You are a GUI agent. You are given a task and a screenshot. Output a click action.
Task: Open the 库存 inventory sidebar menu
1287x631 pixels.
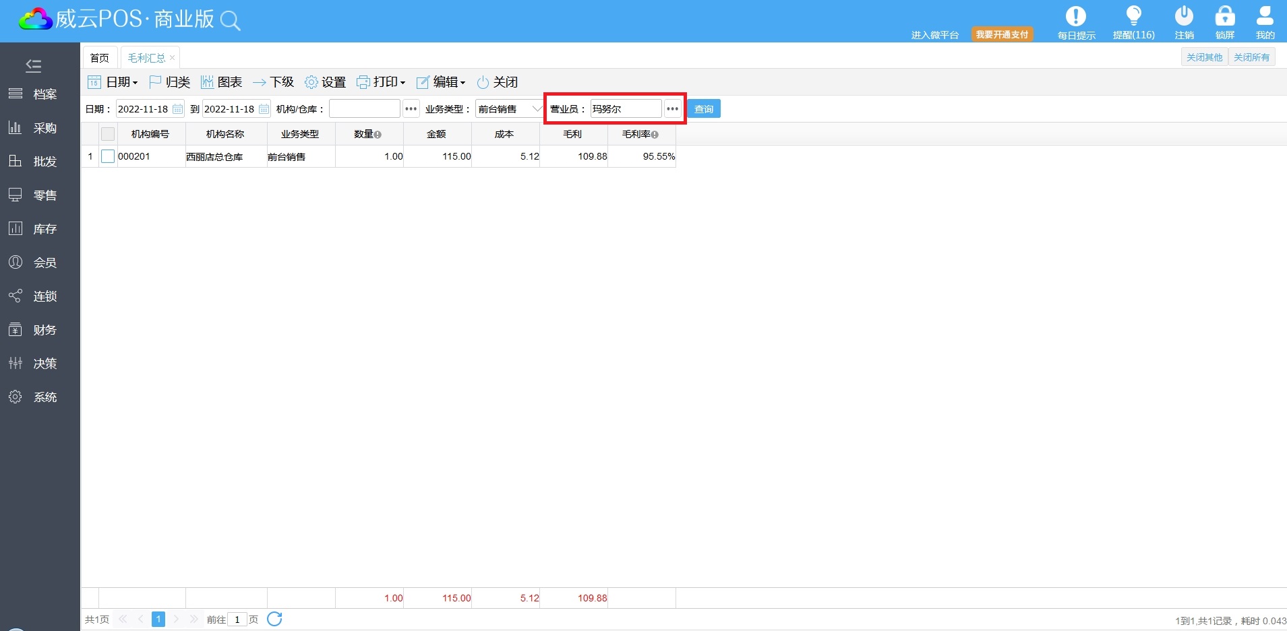tap(44, 229)
